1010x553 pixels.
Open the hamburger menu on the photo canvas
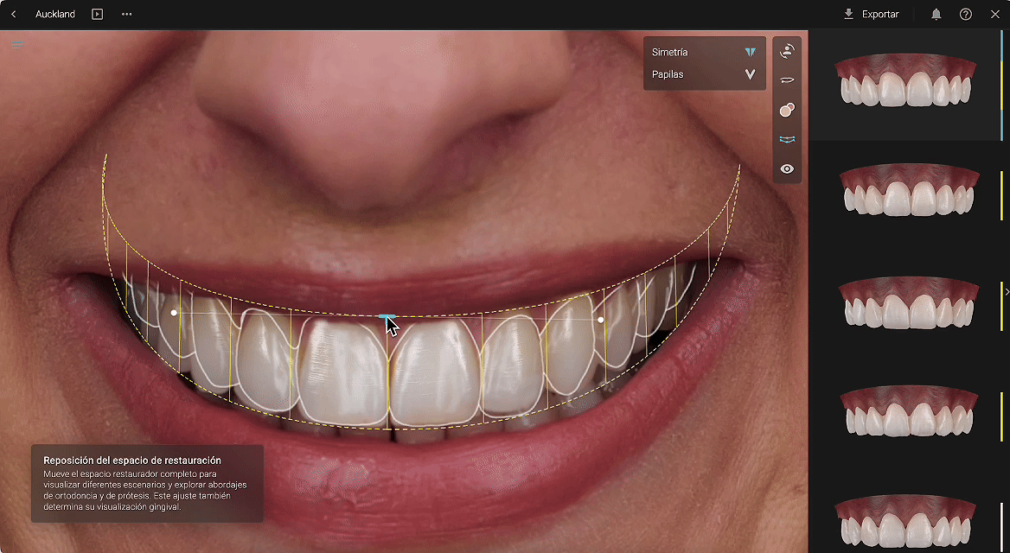point(16,45)
